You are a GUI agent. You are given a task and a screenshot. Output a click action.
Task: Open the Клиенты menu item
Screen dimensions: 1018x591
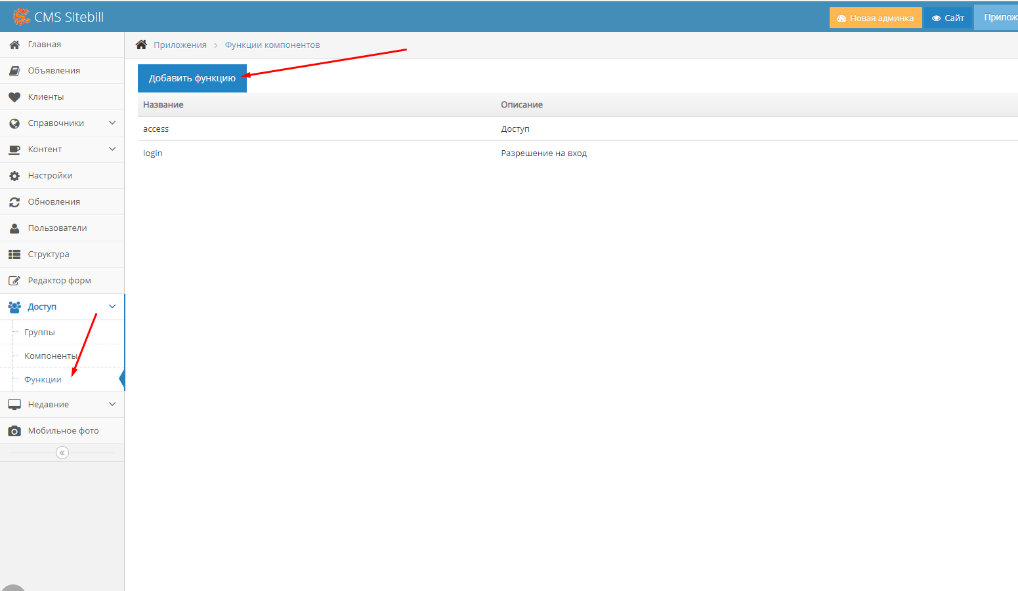click(62, 97)
